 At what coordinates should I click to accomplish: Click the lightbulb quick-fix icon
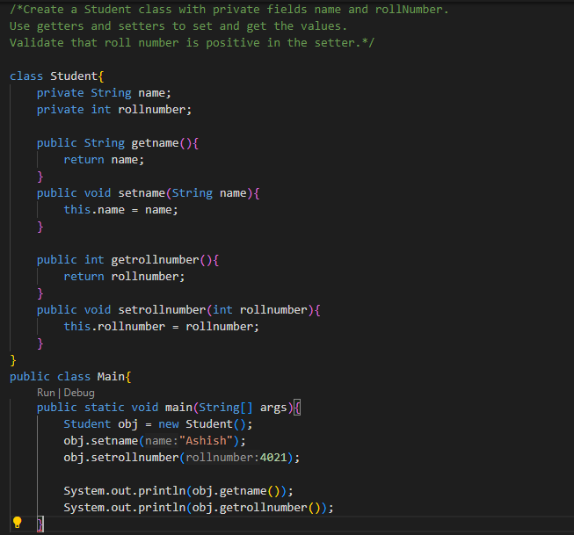click(17, 522)
